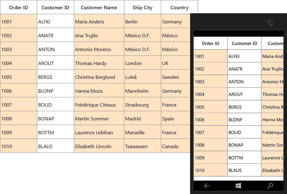Click the Sweden country cell

pos(176,77)
